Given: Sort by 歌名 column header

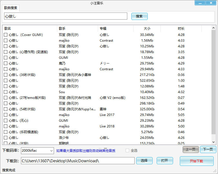Looking at the screenshot, I should pos(30,29).
